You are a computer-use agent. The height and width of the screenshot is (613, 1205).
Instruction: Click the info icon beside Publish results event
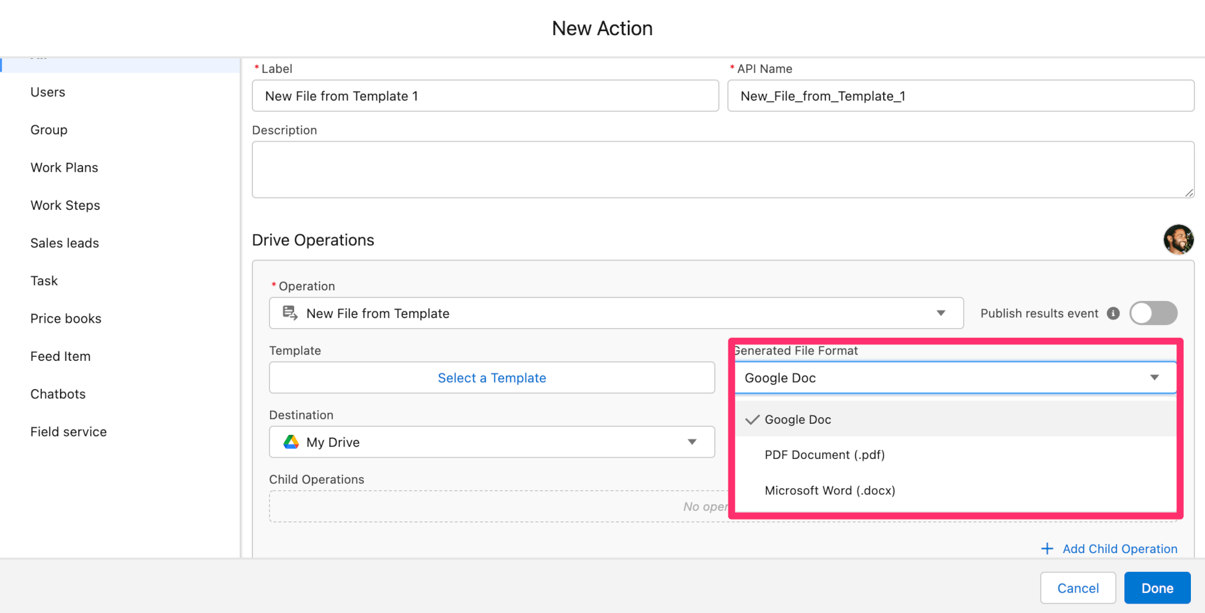1113,313
